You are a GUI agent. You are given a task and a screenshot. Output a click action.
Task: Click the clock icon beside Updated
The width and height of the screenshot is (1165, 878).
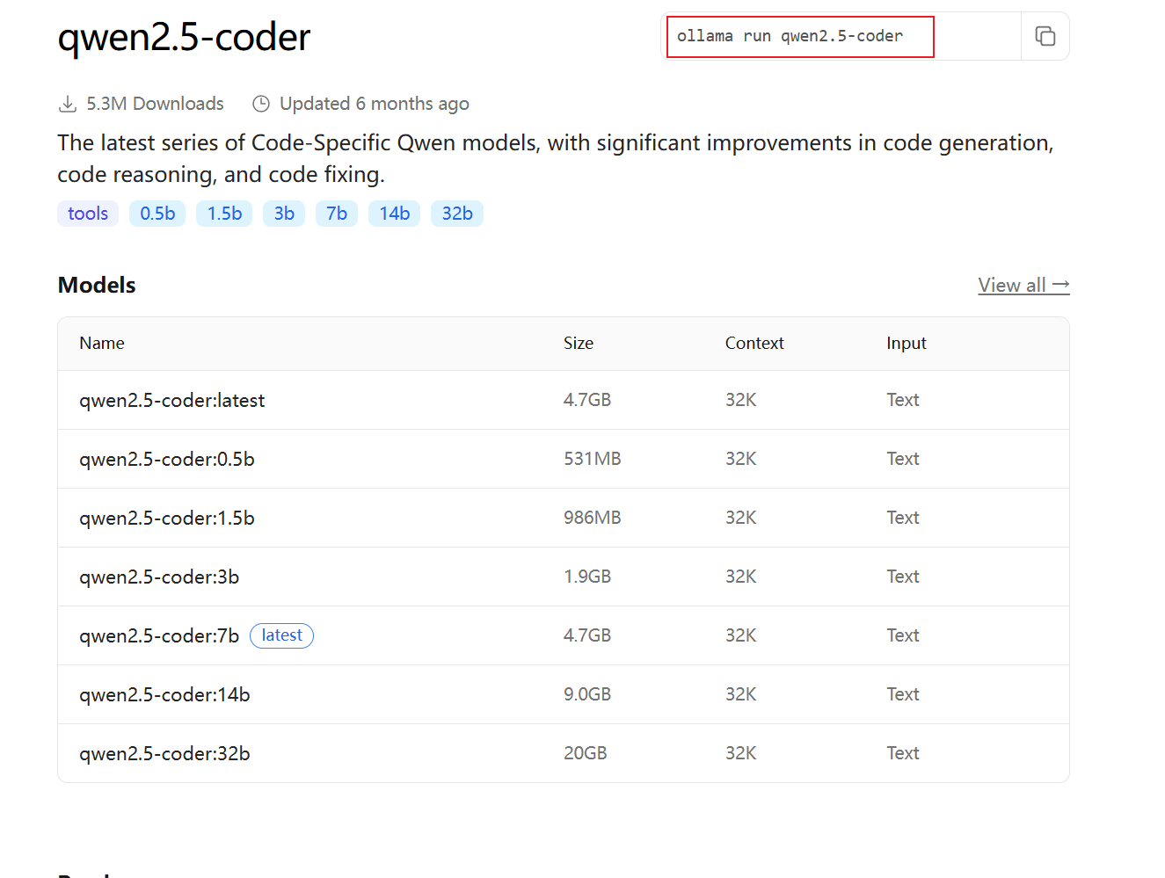(x=261, y=104)
